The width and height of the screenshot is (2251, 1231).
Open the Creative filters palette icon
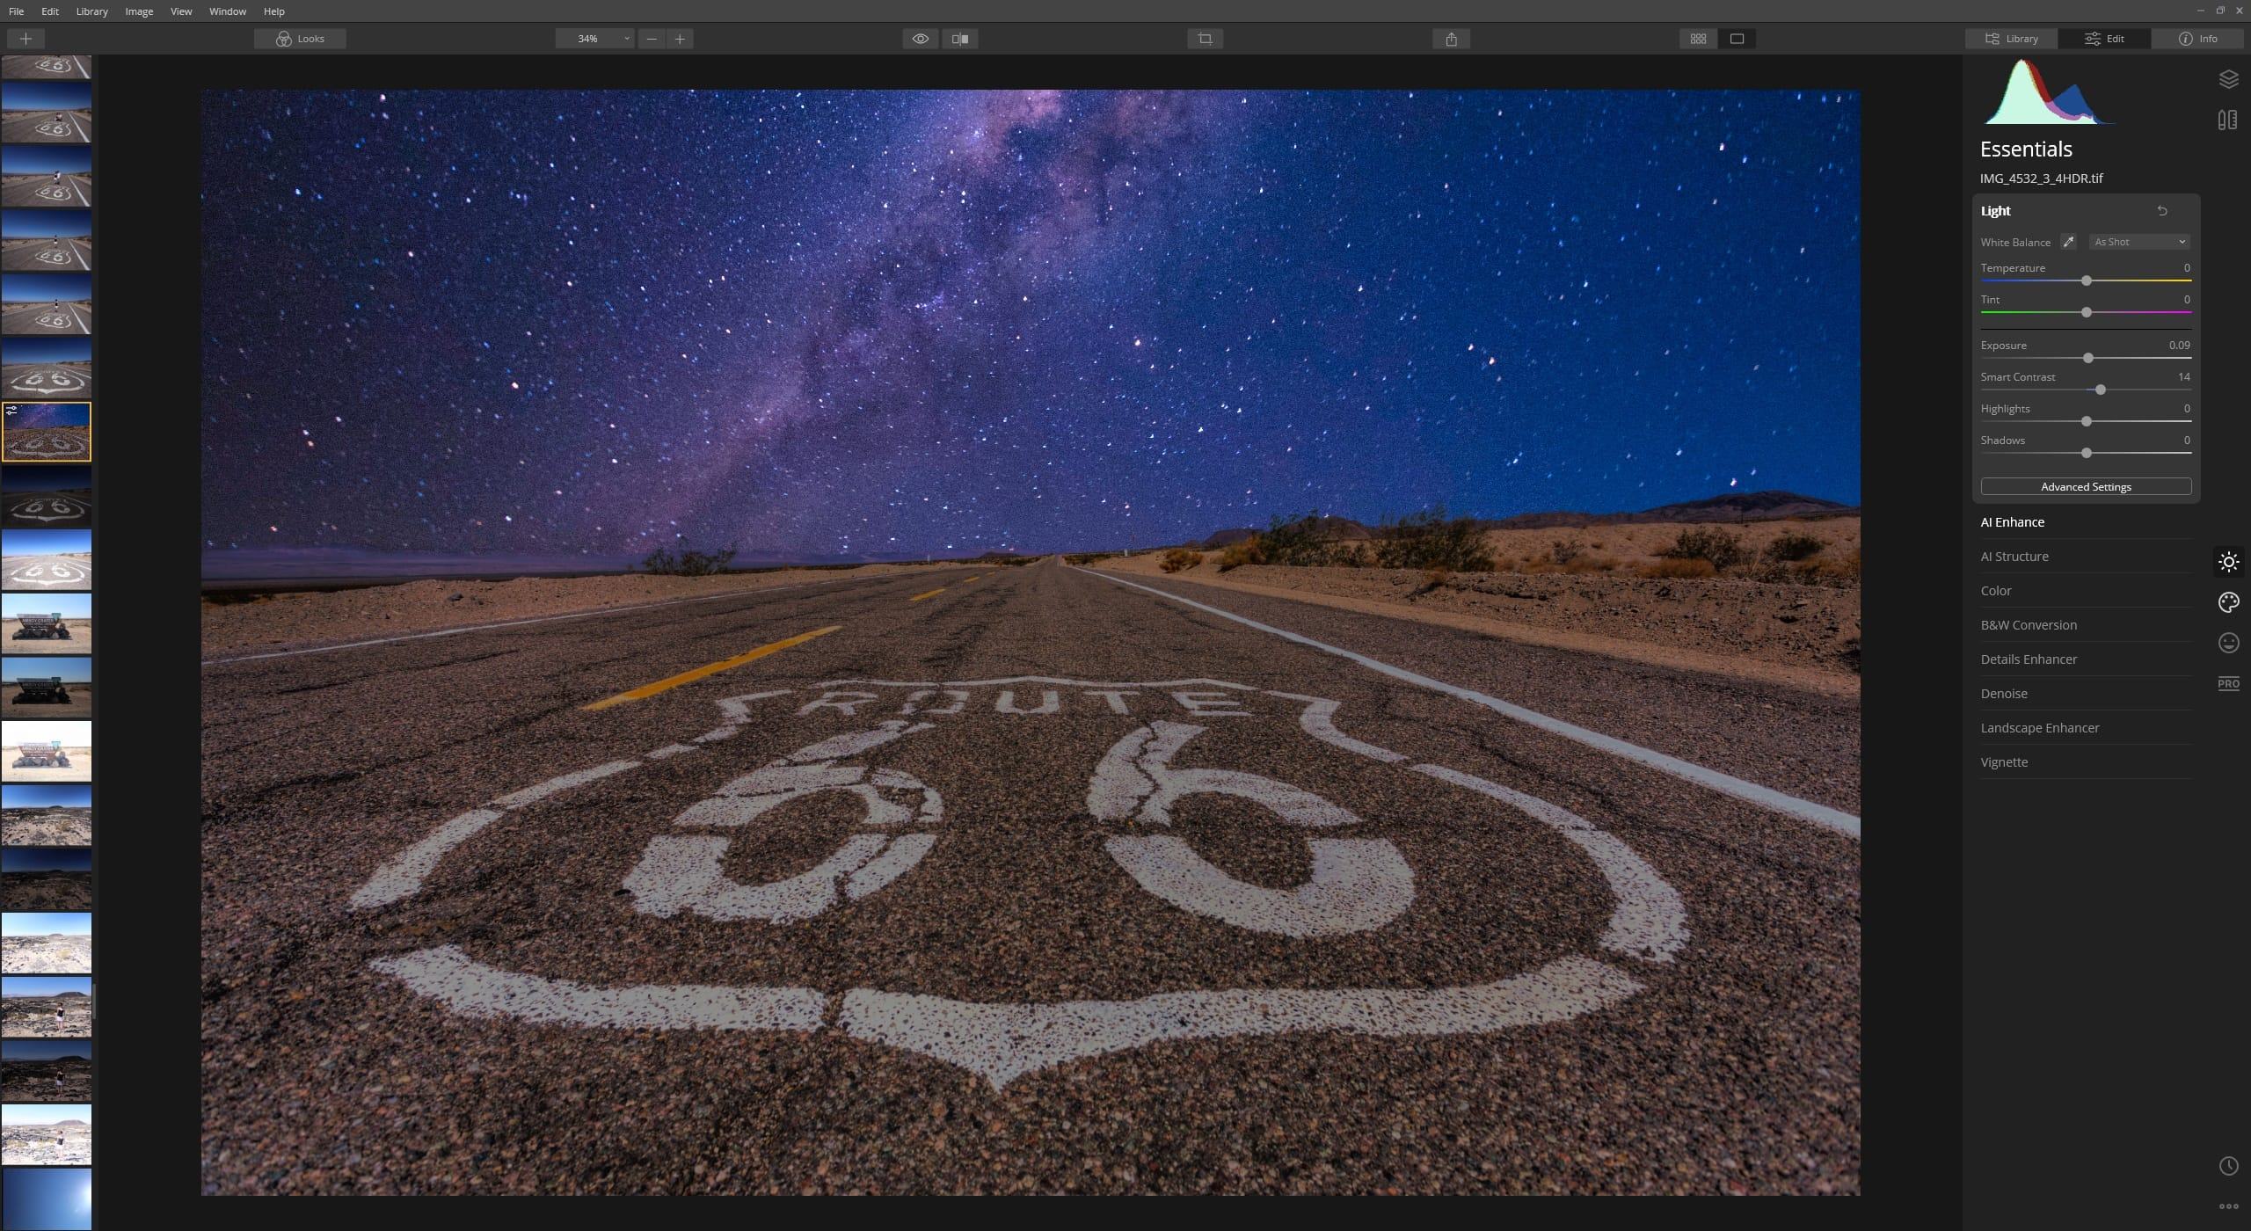pos(2229,602)
